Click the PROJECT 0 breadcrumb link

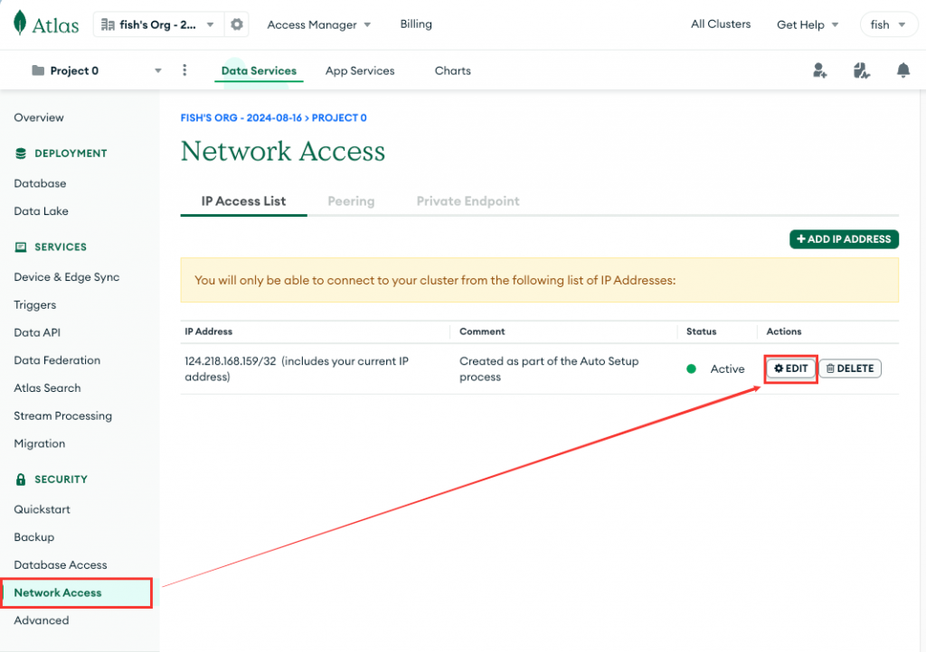point(339,118)
